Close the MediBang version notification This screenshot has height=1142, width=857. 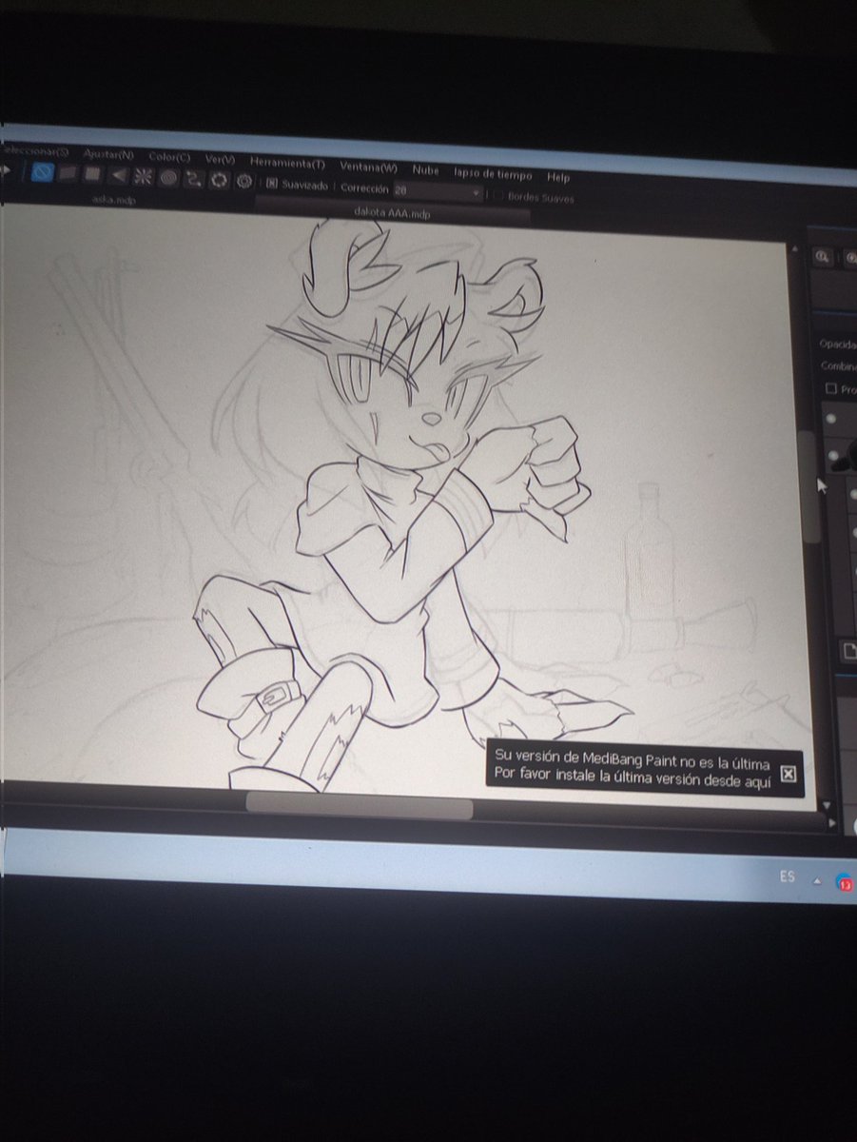[788, 773]
